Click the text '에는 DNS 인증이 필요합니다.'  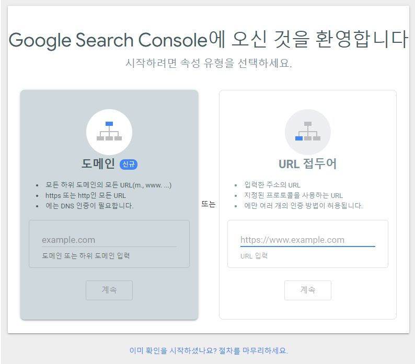click(x=89, y=206)
